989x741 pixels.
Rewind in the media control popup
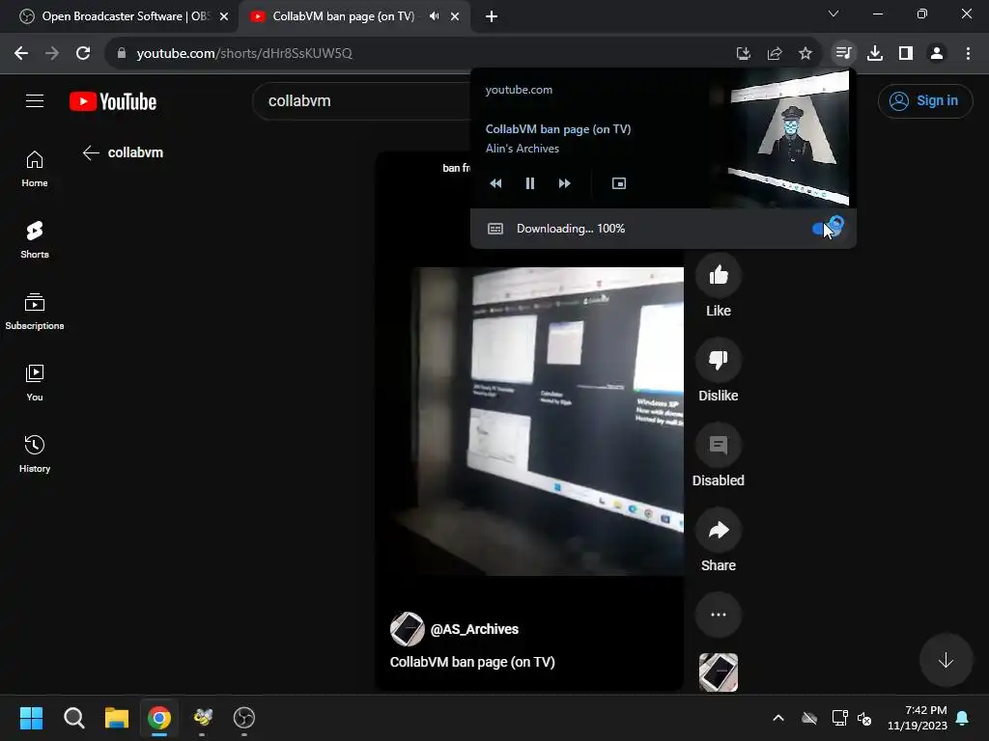coord(495,183)
